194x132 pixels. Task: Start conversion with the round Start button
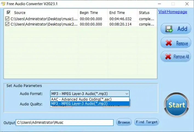(176, 105)
